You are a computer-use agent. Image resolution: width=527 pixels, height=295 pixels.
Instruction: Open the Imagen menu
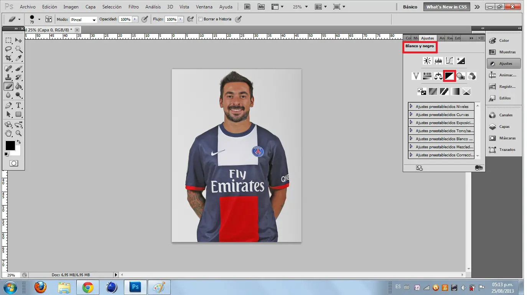click(71, 7)
